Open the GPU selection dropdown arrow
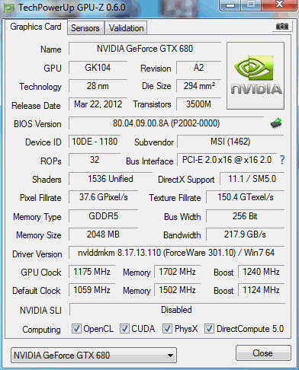299x370 pixels. pos(171,356)
